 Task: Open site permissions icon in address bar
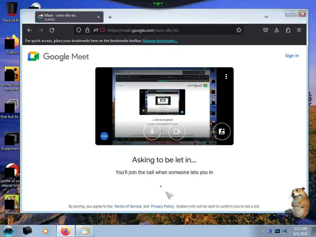pyautogui.click(x=96, y=30)
